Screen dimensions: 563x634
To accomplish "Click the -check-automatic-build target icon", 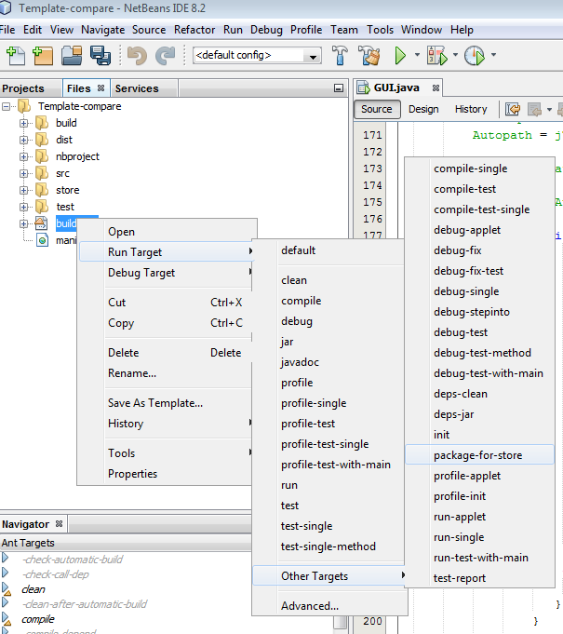I will click(5, 559).
